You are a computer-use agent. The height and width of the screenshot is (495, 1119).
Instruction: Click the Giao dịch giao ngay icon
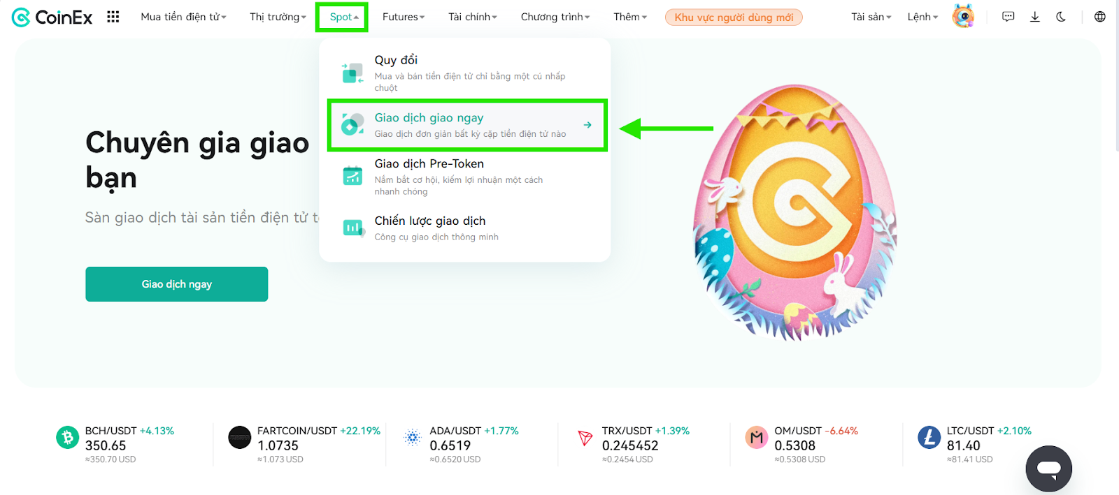(x=352, y=124)
